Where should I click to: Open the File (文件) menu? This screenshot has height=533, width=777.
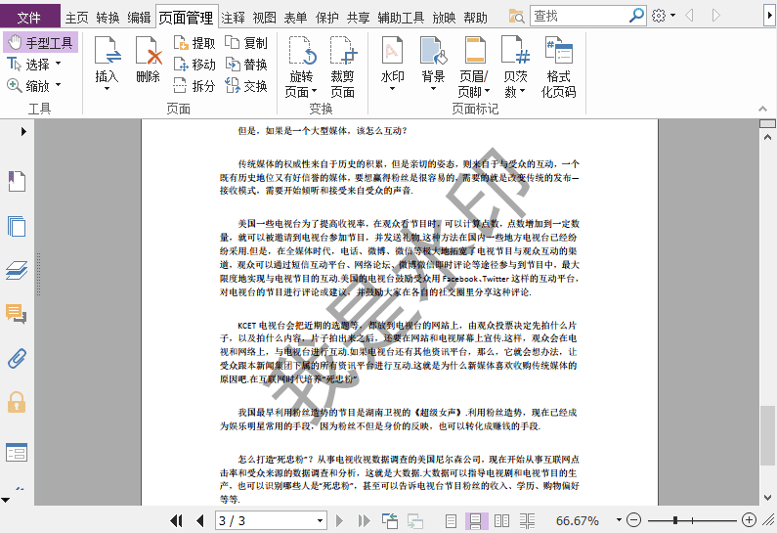(x=29, y=18)
